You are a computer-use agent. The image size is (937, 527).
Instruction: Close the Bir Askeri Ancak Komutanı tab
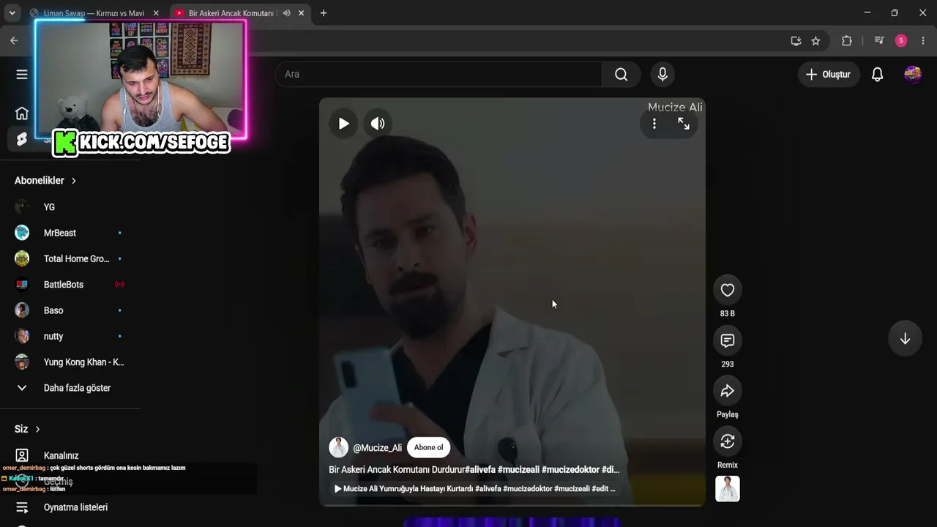301,13
